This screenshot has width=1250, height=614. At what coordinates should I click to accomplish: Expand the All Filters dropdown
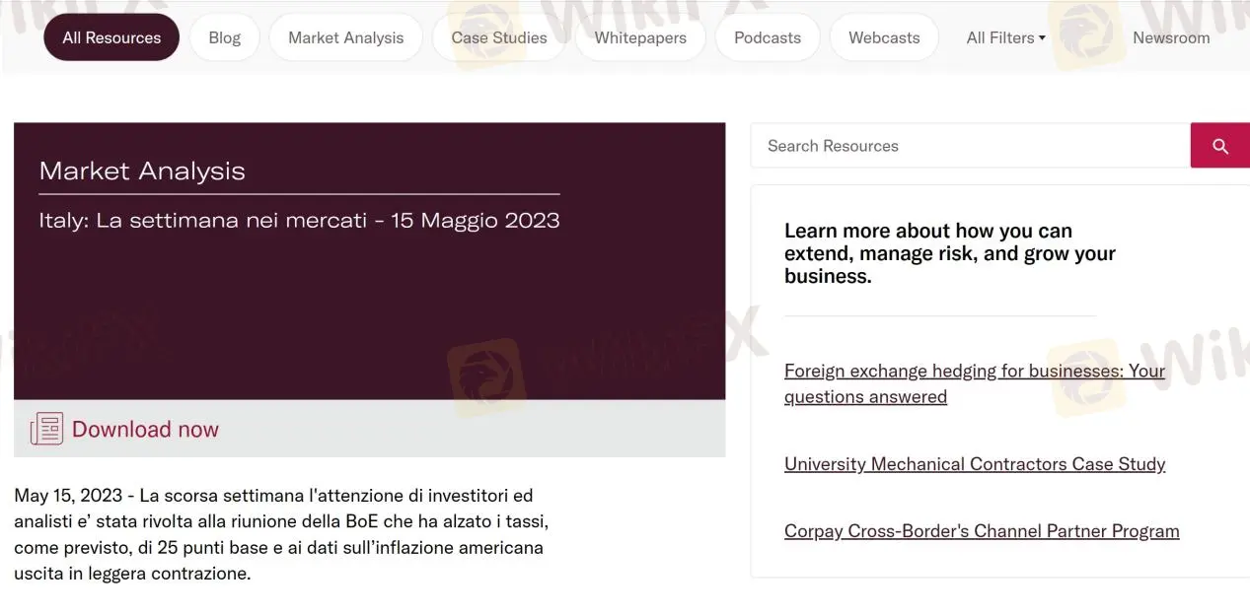(x=1005, y=37)
